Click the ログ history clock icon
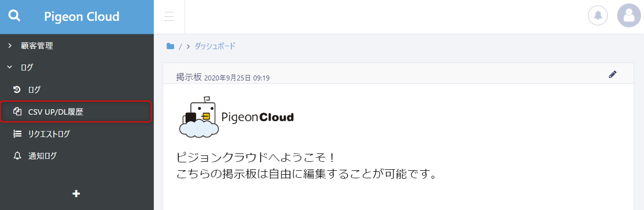The height and width of the screenshot is (210, 644). (x=17, y=90)
